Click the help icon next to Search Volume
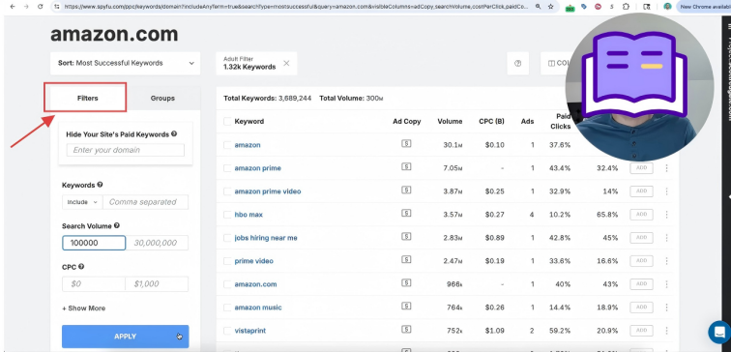The height and width of the screenshot is (352, 731). click(117, 225)
